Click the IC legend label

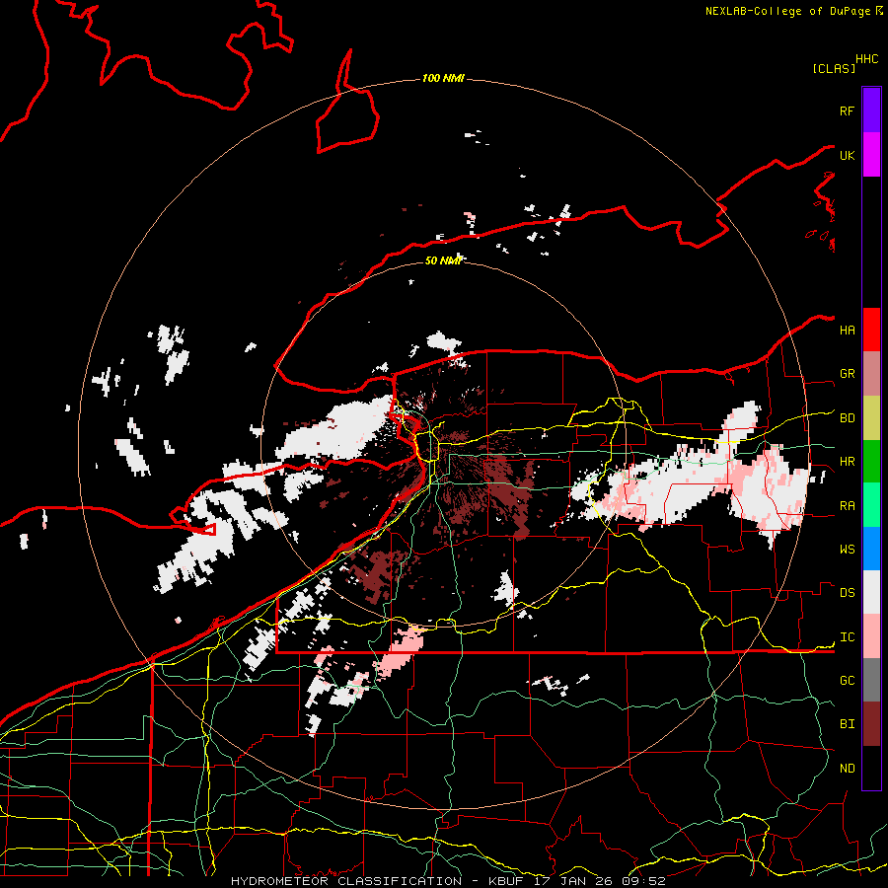tap(847, 637)
